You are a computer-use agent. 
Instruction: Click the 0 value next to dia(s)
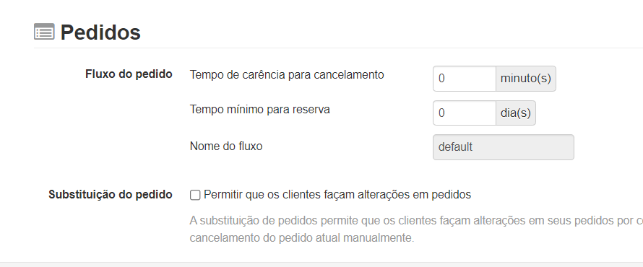click(x=441, y=113)
